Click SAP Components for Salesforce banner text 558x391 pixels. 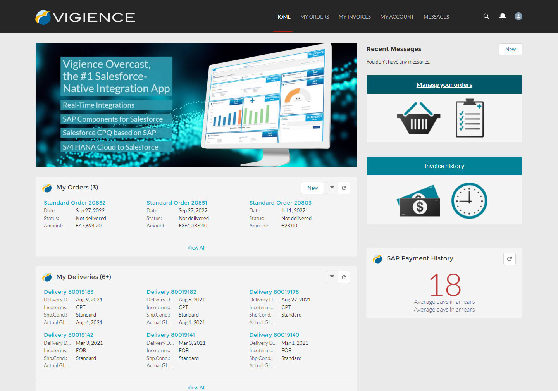tap(113, 119)
